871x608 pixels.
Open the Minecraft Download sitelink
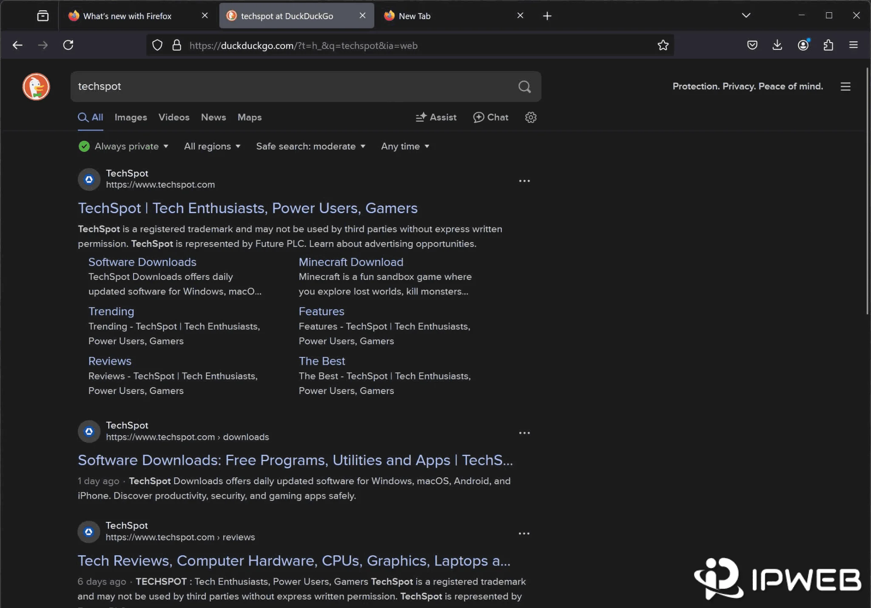tap(351, 262)
